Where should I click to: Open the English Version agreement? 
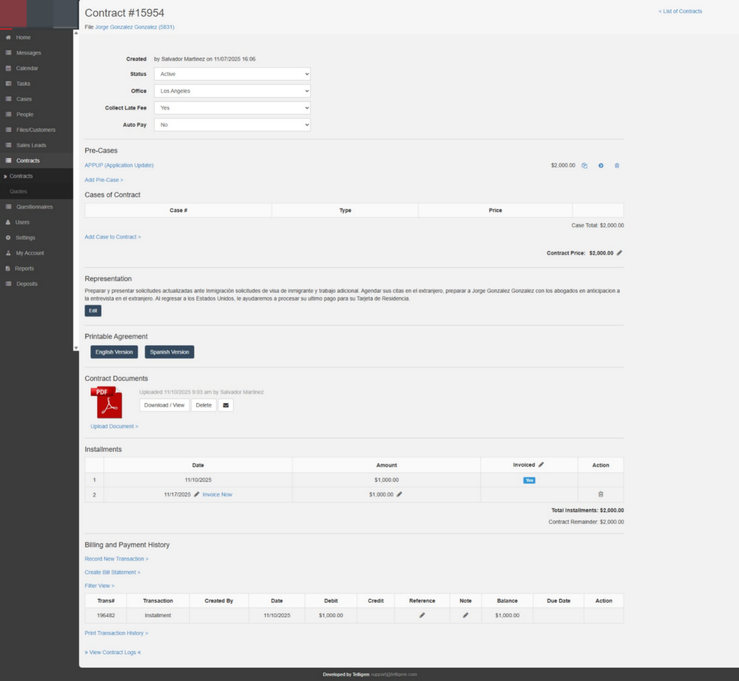114,352
